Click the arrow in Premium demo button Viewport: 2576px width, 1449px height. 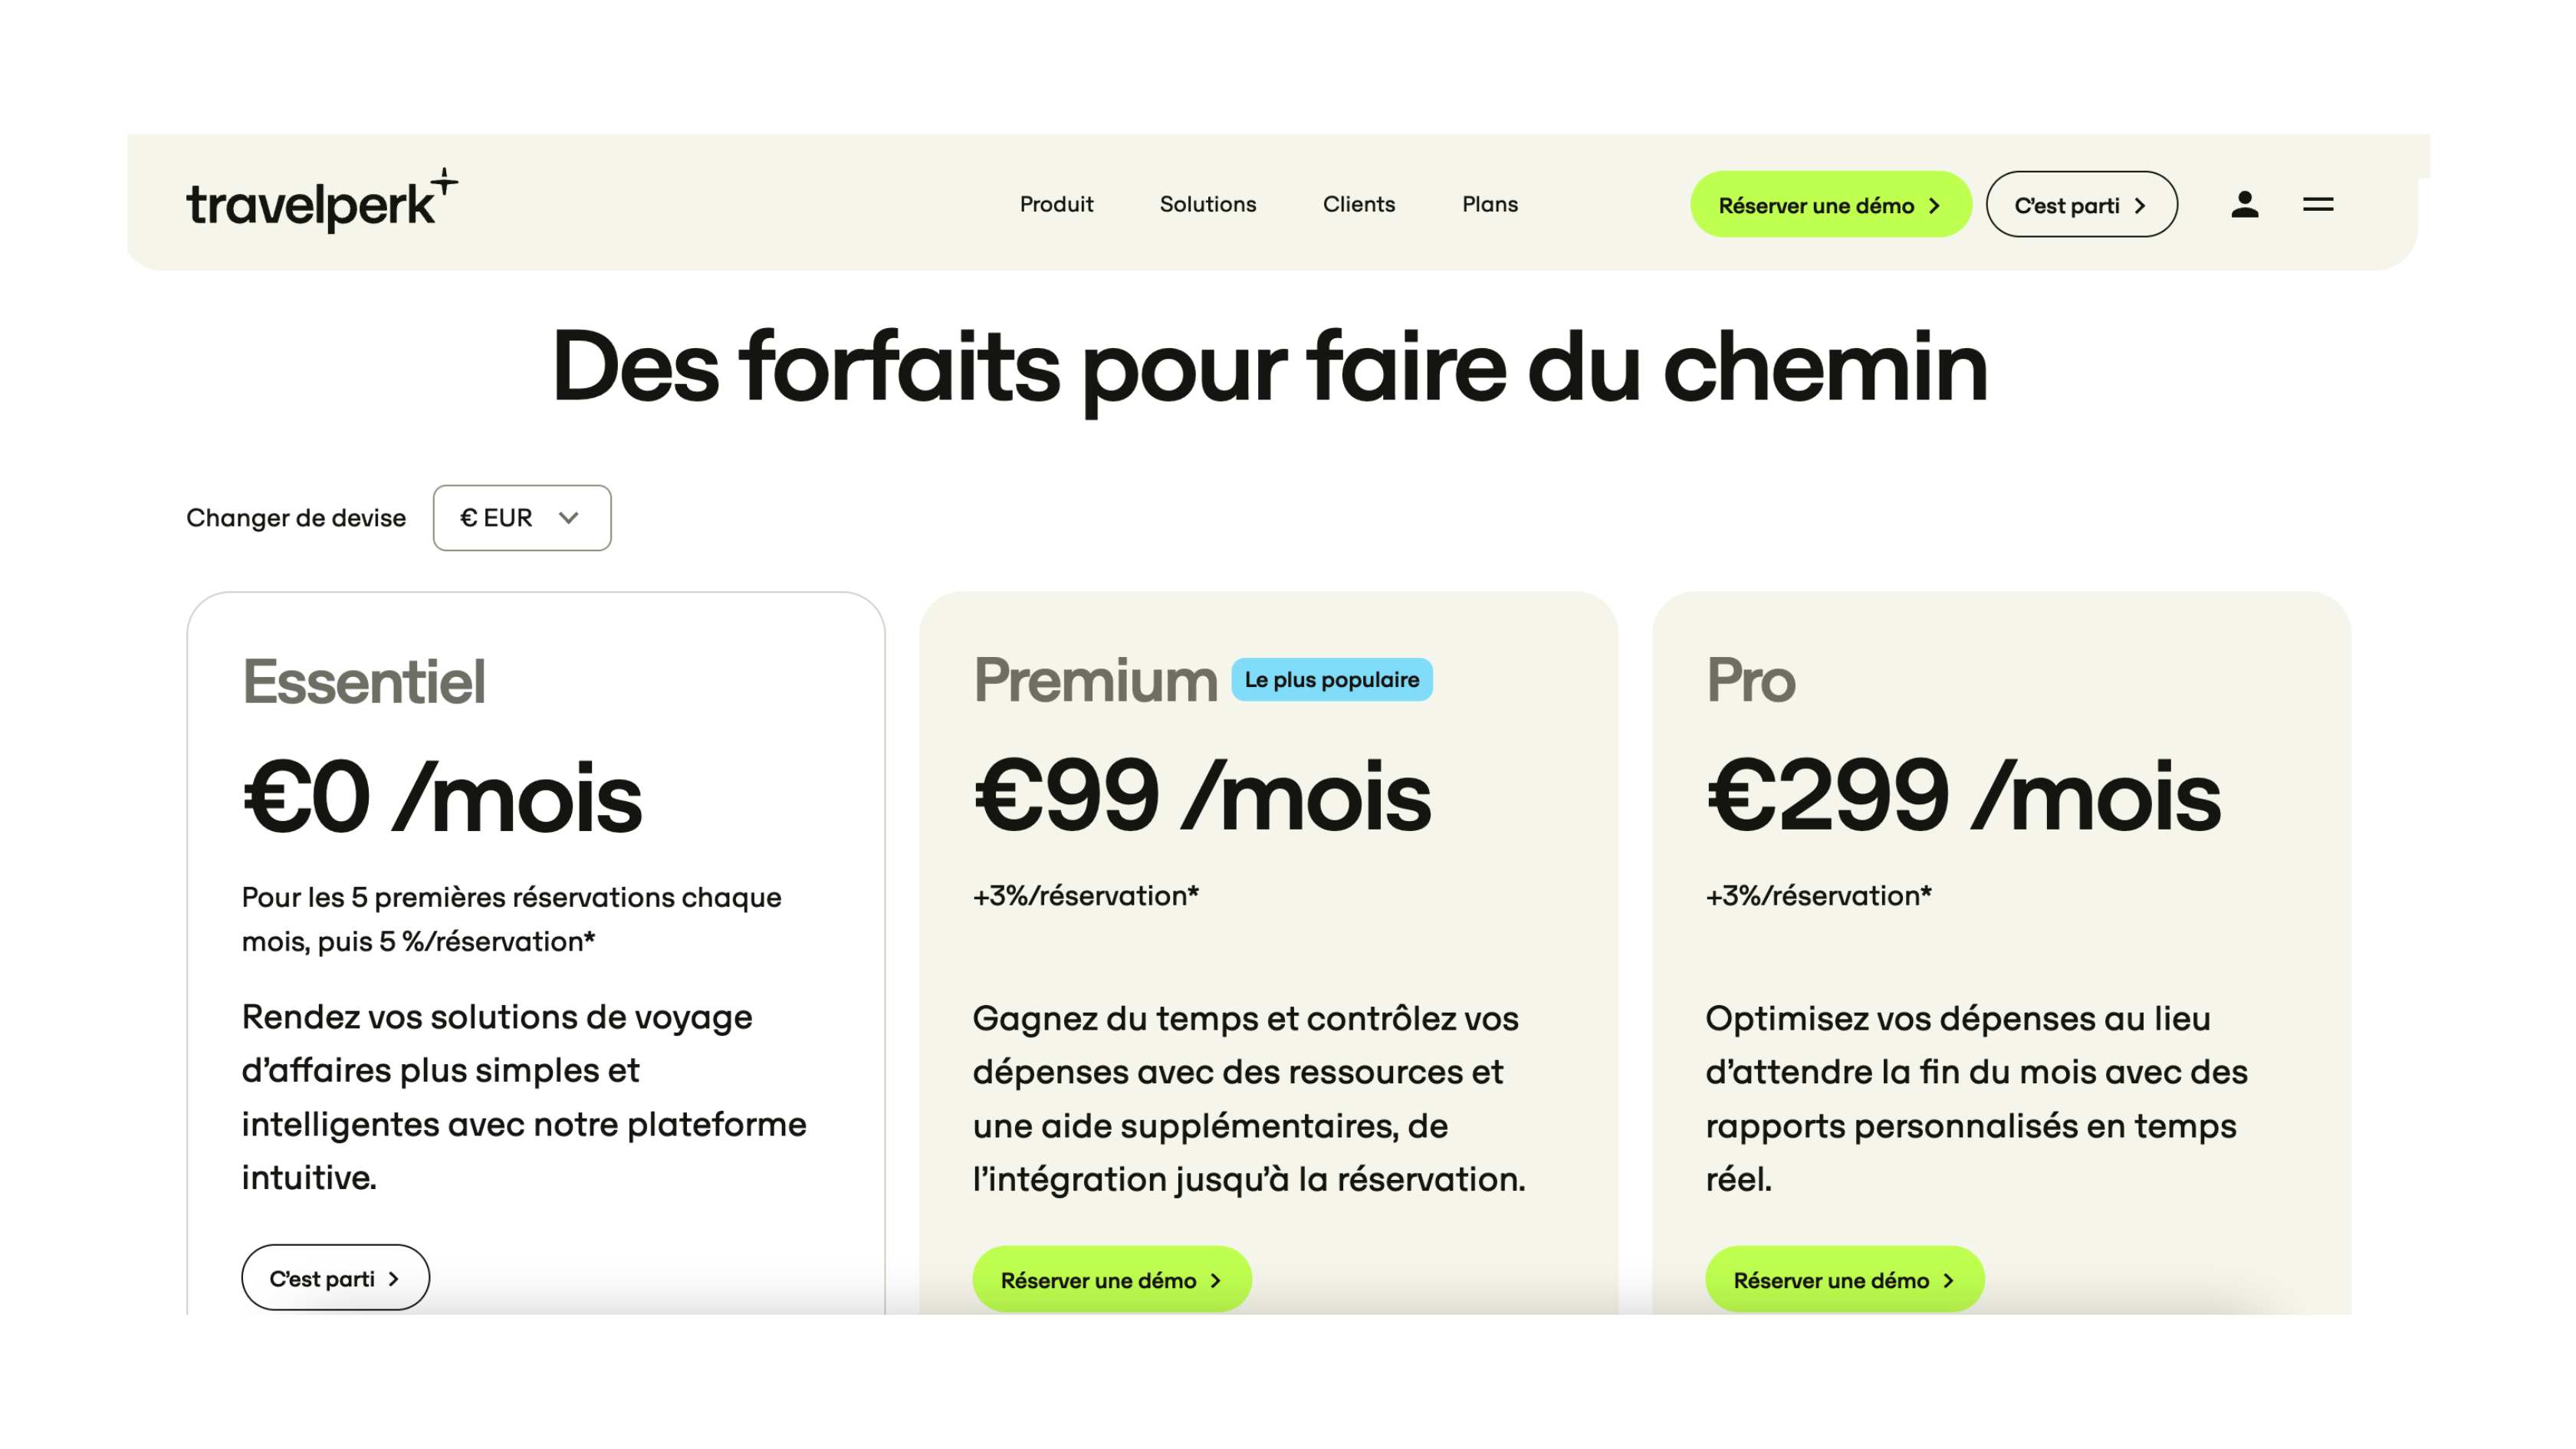click(x=1216, y=1280)
